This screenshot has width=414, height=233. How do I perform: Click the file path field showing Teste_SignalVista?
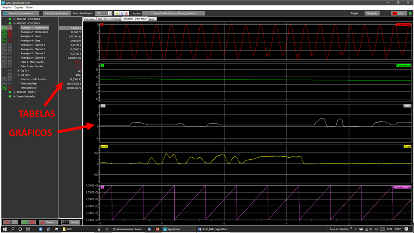click(x=173, y=13)
